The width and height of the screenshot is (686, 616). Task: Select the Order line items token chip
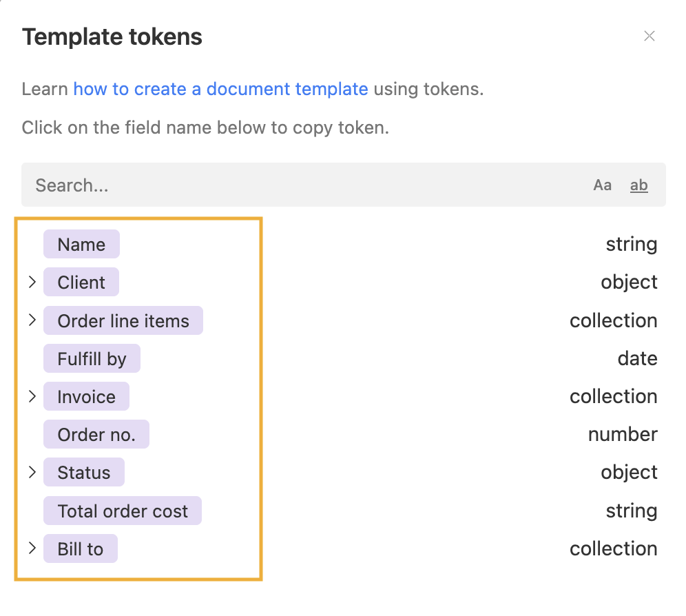[123, 320]
